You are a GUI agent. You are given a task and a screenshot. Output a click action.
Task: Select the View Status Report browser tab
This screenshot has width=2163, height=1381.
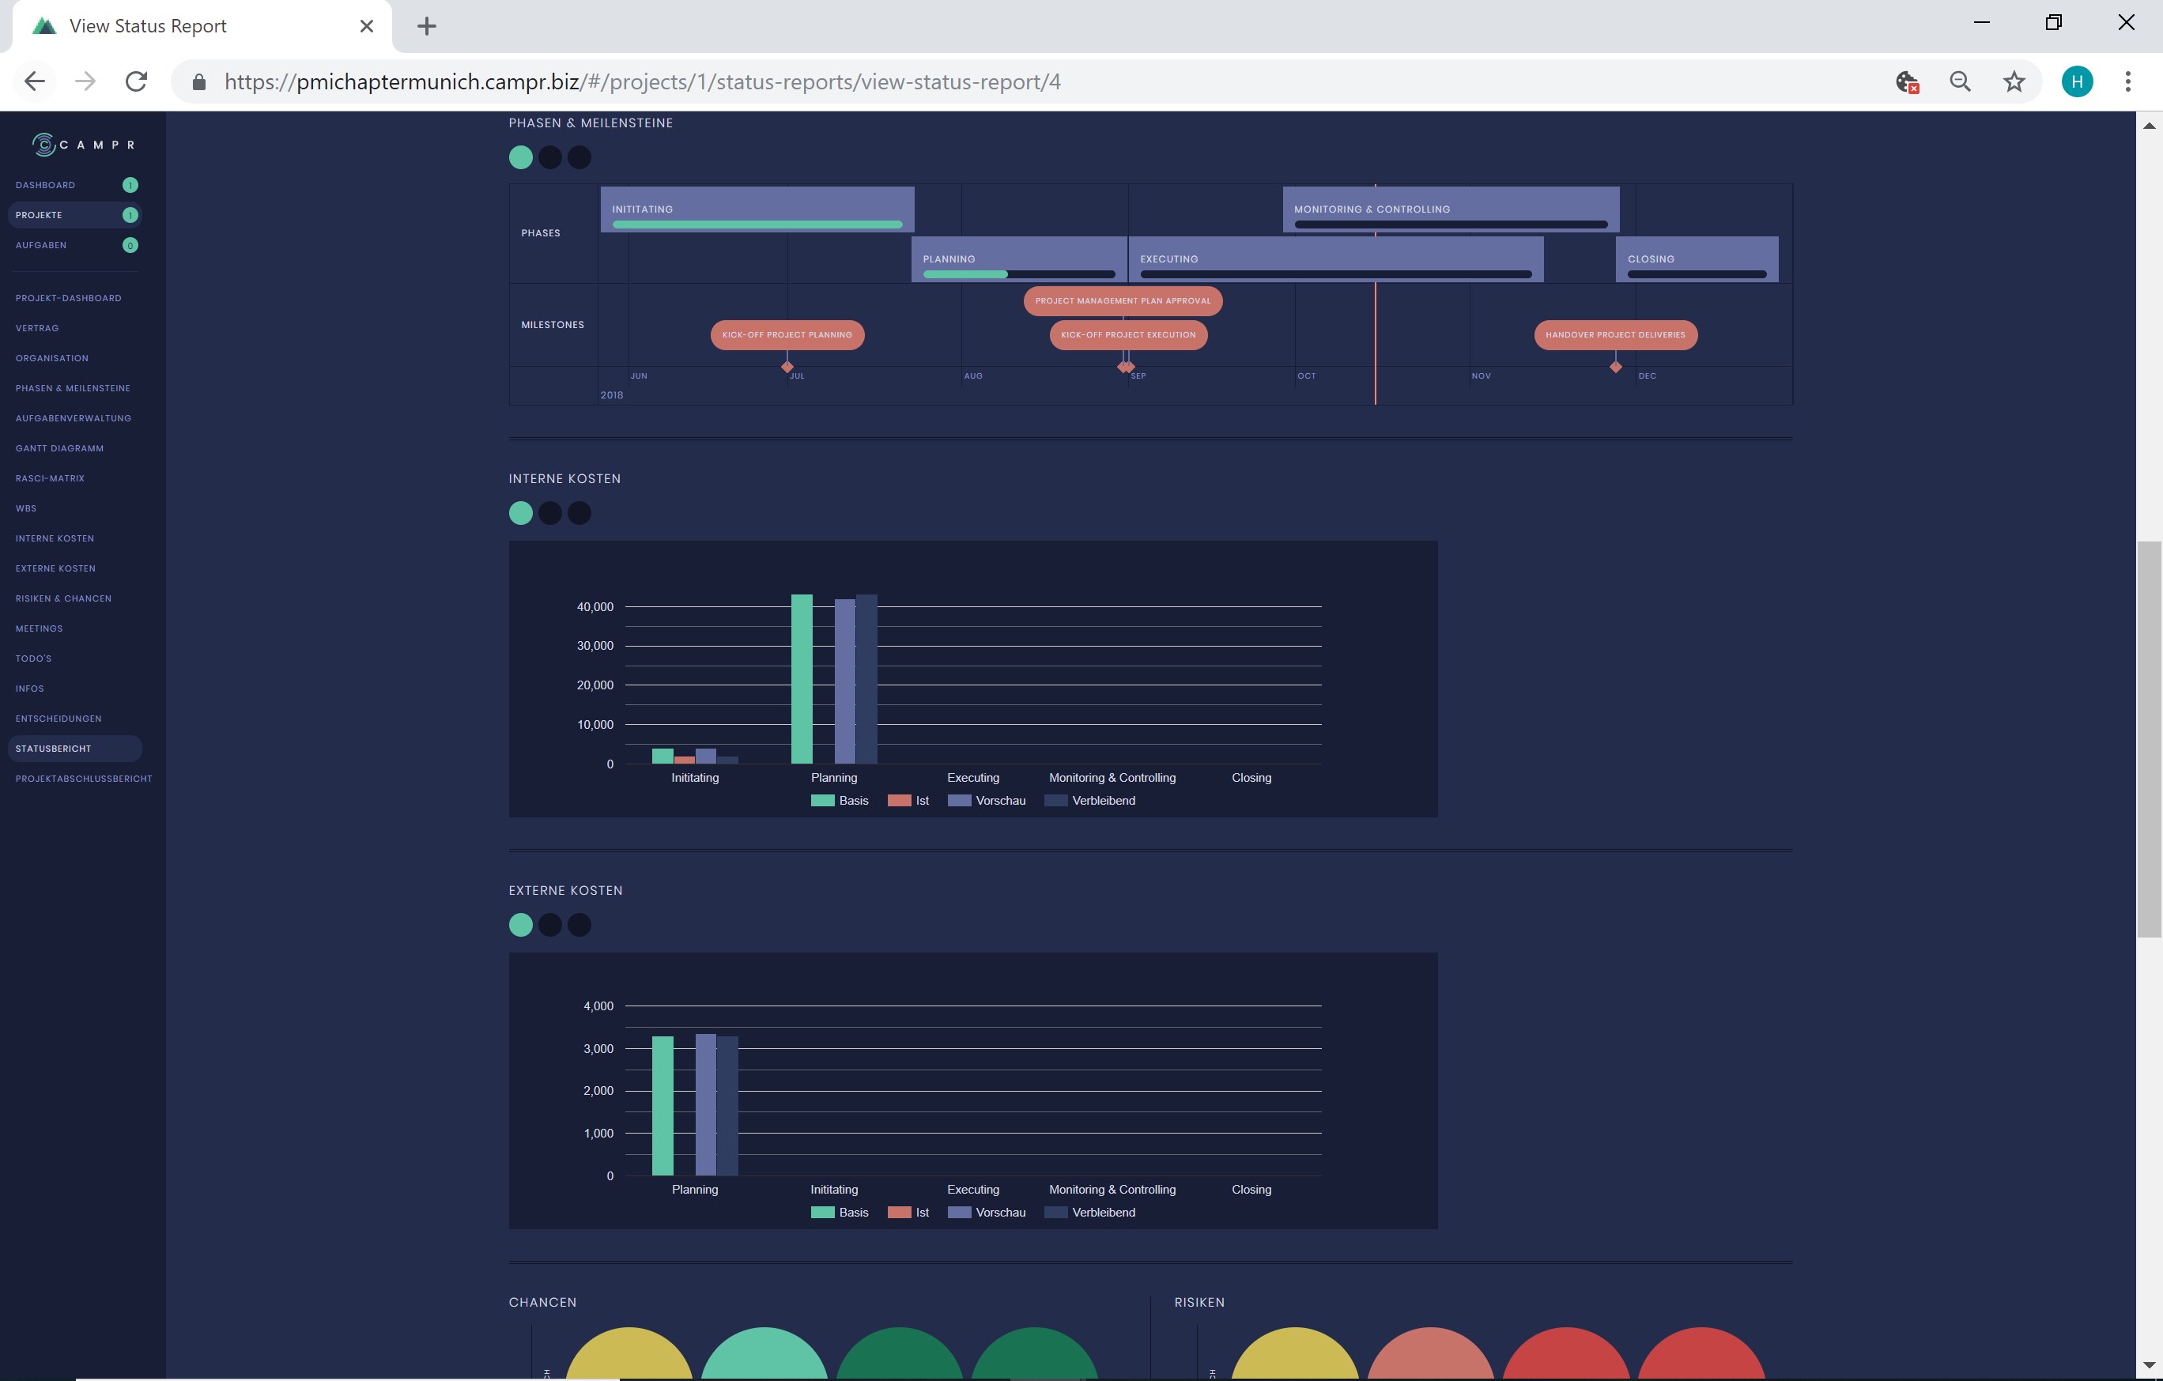click(x=202, y=26)
